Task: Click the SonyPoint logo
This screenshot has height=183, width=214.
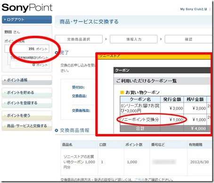Action: coord(27,8)
